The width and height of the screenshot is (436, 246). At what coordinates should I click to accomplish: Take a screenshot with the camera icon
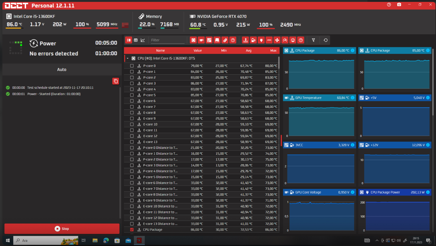399,5
